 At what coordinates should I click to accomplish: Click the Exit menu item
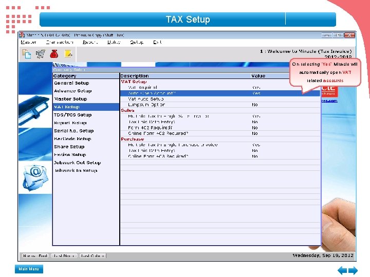coord(157,42)
